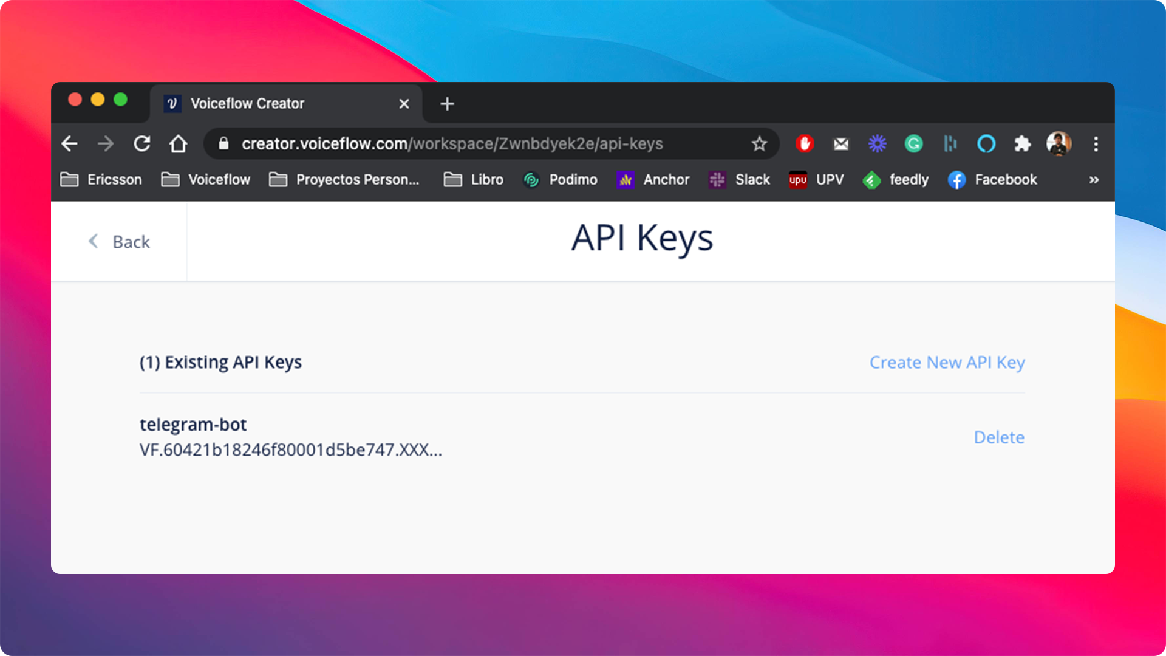This screenshot has width=1166, height=656.
Task: Open the overflow chevron for hidden bookmarks
Action: point(1094,180)
